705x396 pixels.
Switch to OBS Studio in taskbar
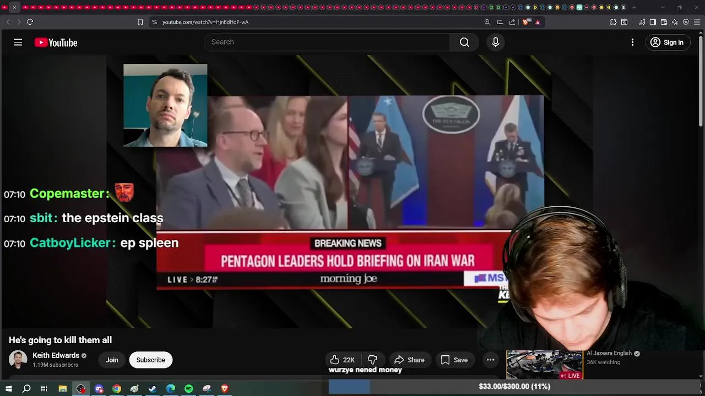click(x=81, y=388)
